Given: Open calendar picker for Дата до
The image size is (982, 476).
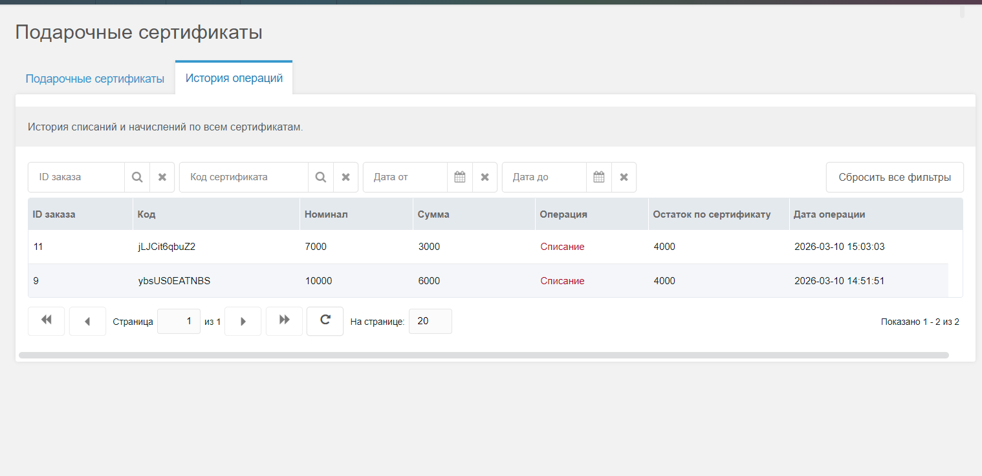Looking at the screenshot, I should click(599, 177).
